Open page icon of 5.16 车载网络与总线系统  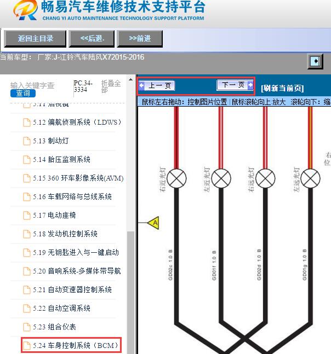click(x=27, y=197)
